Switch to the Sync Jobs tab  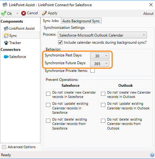point(51,21)
